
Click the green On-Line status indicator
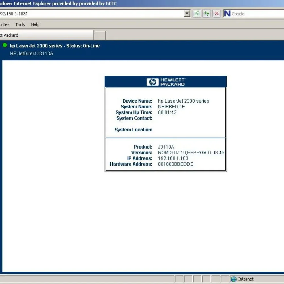tap(5, 45)
